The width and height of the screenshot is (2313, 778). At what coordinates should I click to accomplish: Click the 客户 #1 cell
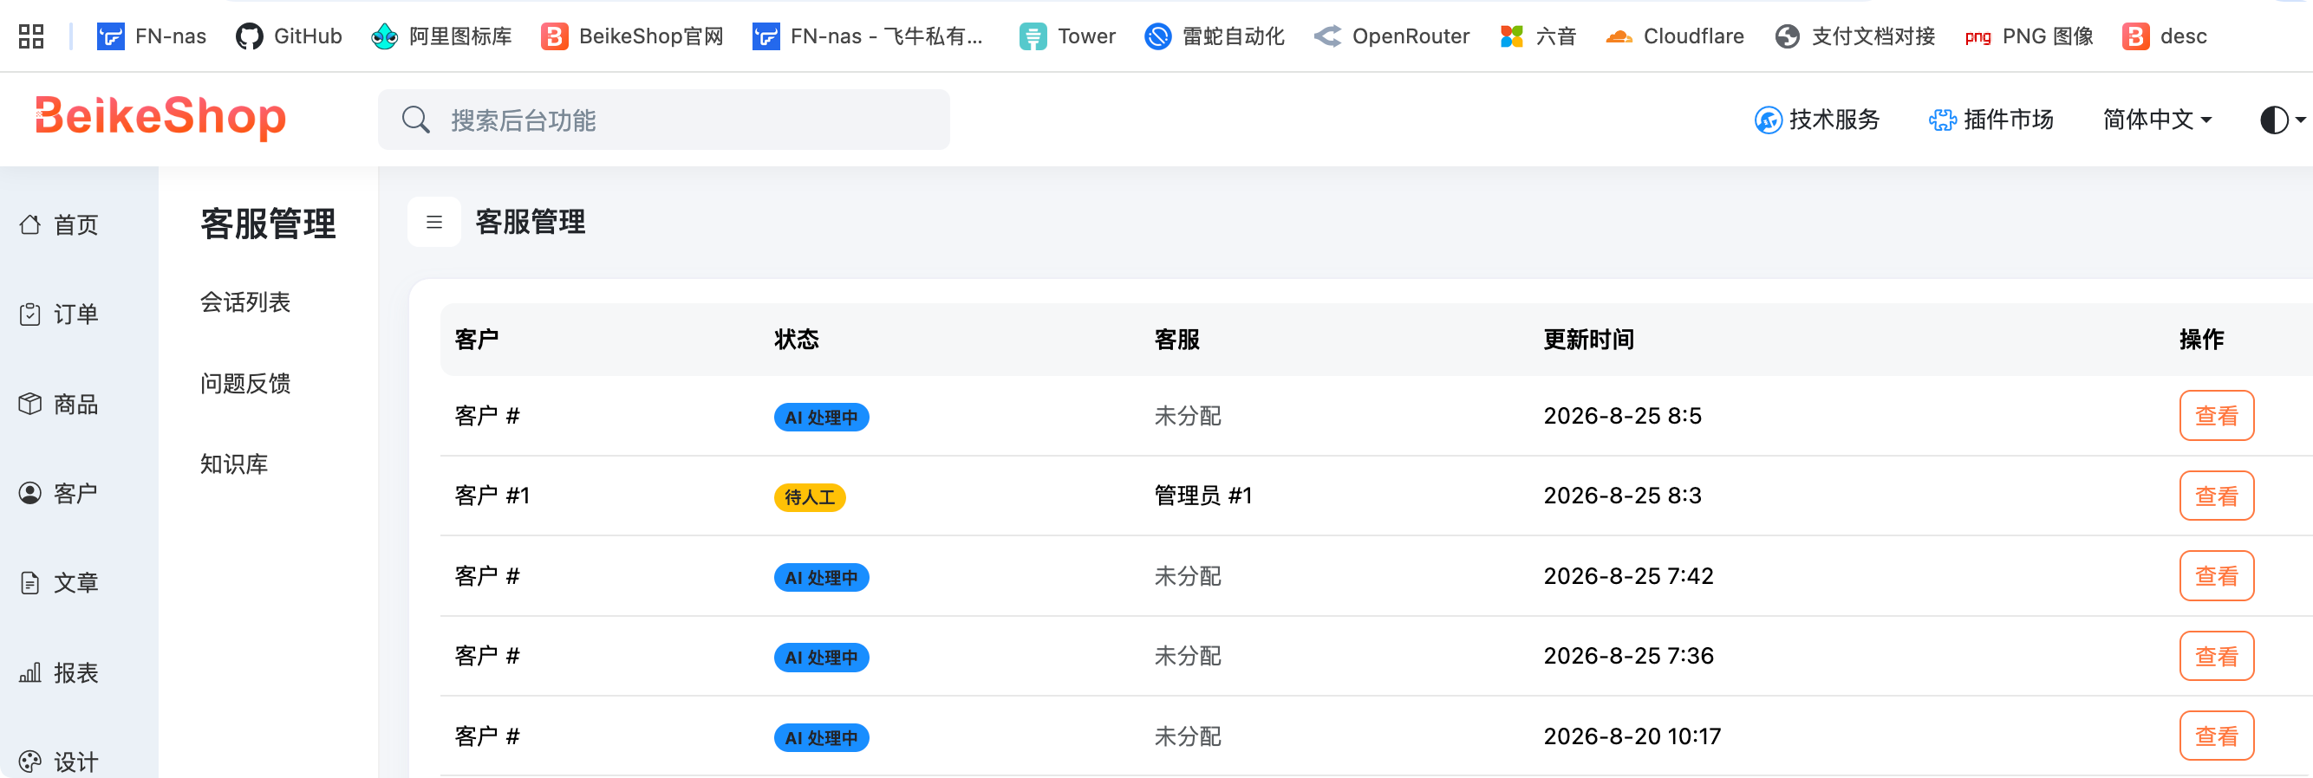[x=492, y=496]
